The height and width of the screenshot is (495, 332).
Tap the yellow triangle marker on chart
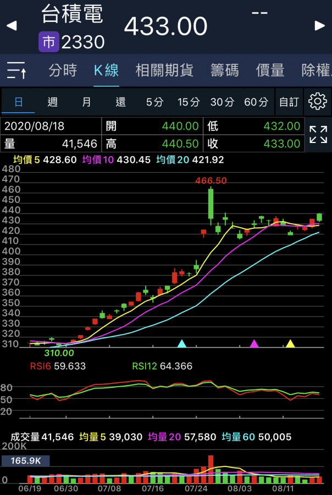pyautogui.click(x=290, y=344)
